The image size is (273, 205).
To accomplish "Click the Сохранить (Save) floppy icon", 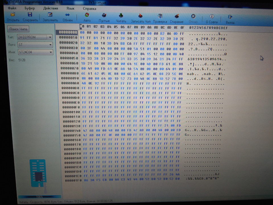I will 30,15.
